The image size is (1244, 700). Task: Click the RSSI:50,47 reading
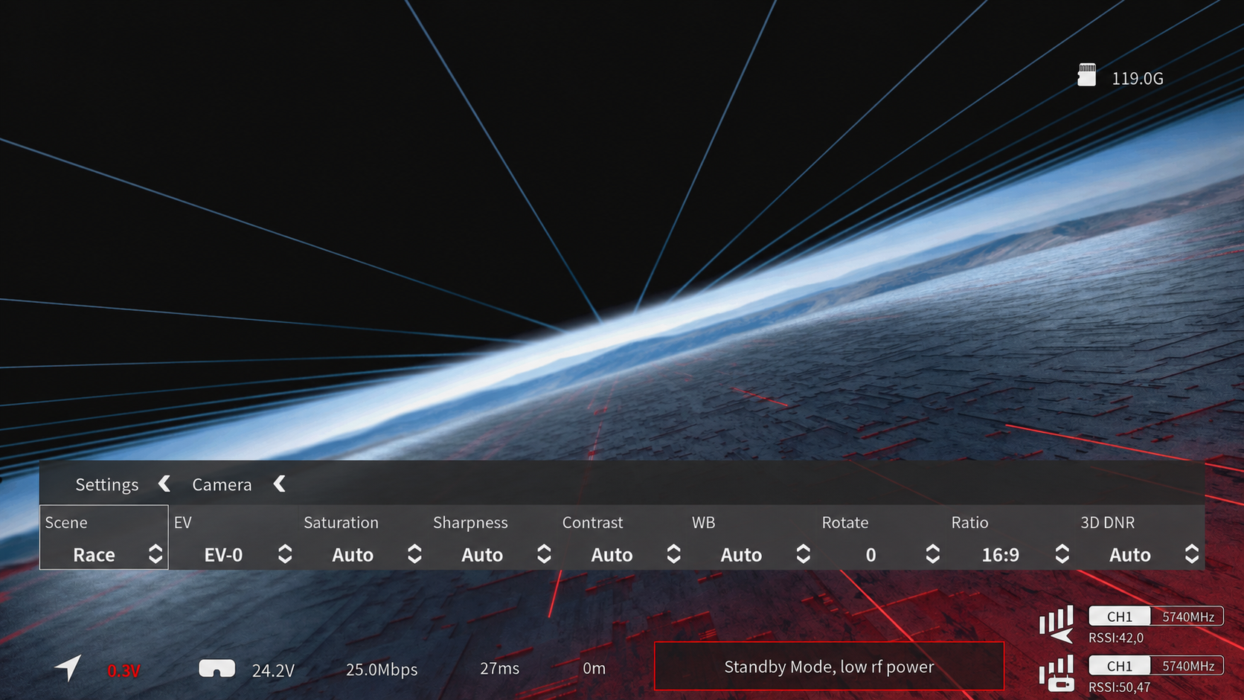click(x=1119, y=687)
